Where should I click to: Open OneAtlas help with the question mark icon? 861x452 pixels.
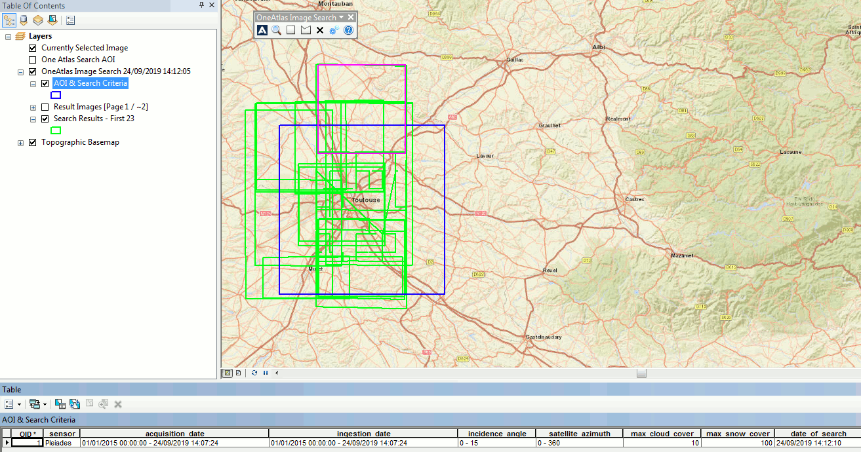[348, 30]
